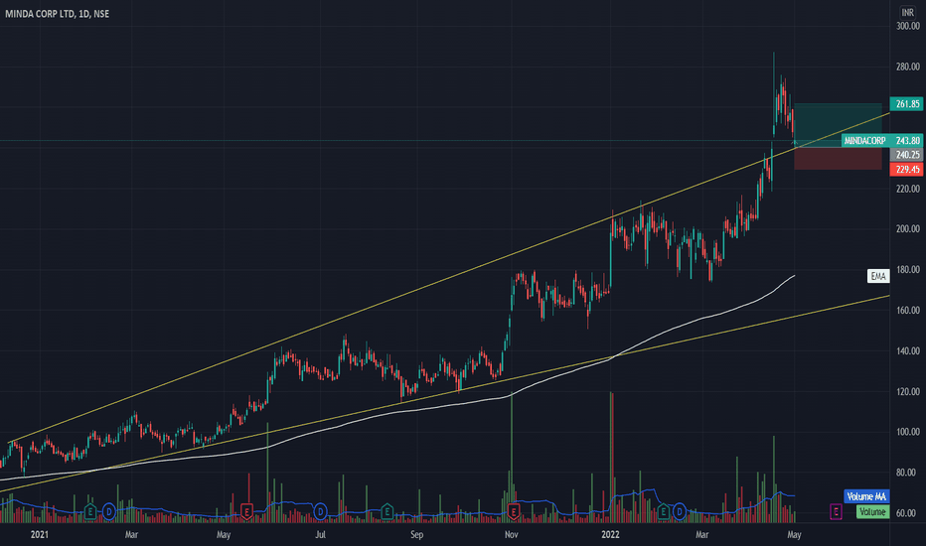
Task: Click the 280.00 price axis value
Action: pyautogui.click(x=908, y=67)
